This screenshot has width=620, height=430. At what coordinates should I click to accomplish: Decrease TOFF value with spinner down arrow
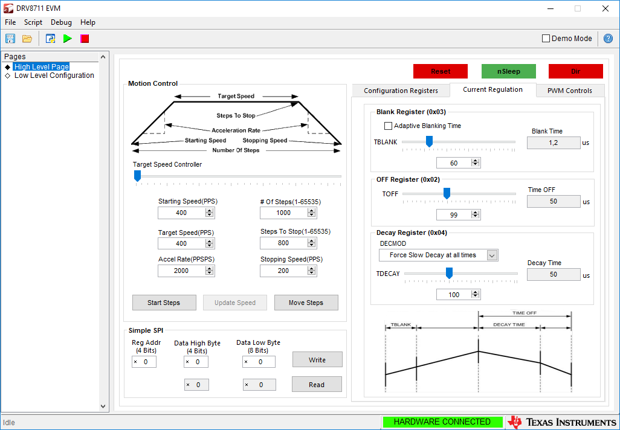(476, 217)
